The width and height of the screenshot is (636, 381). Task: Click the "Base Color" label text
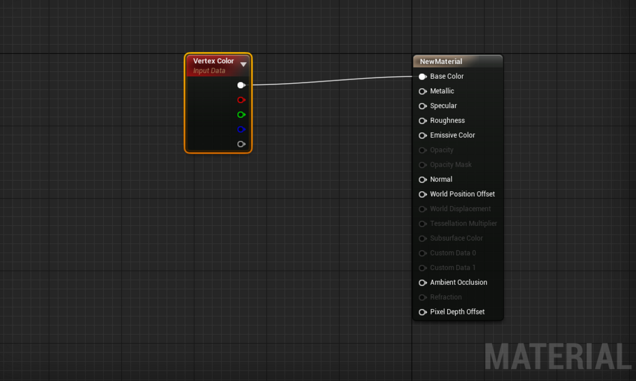[447, 76]
